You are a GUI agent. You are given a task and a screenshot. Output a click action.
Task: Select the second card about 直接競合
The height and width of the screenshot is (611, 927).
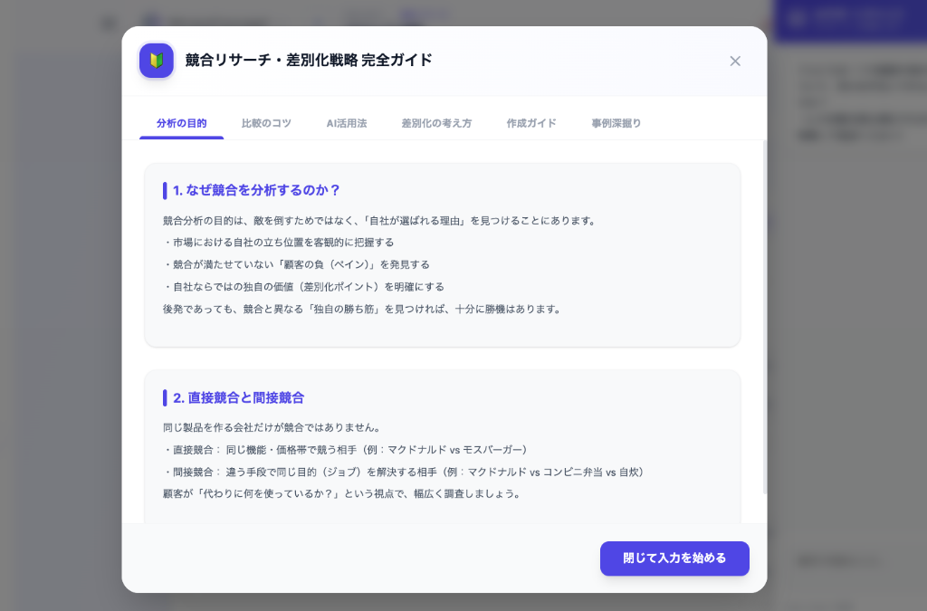[x=442, y=444]
